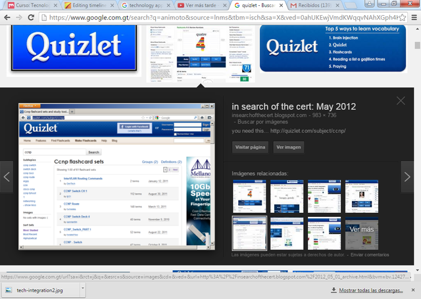Screen dimensions: 421x299
Task: Switch to the Curso: Tecnolog tab
Action: pyautogui.click(x=32, y=5)
